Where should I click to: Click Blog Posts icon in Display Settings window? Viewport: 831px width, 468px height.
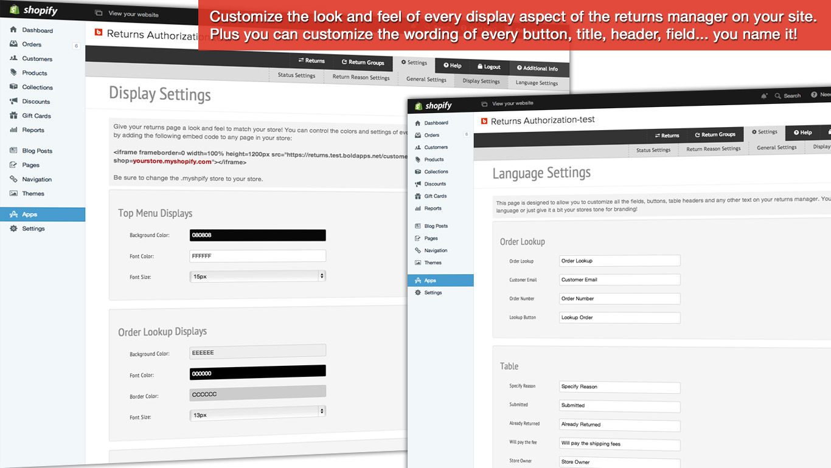click(13, 150)
